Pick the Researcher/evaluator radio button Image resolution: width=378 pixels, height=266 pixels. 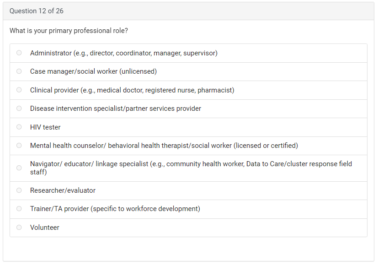point(19,190)
